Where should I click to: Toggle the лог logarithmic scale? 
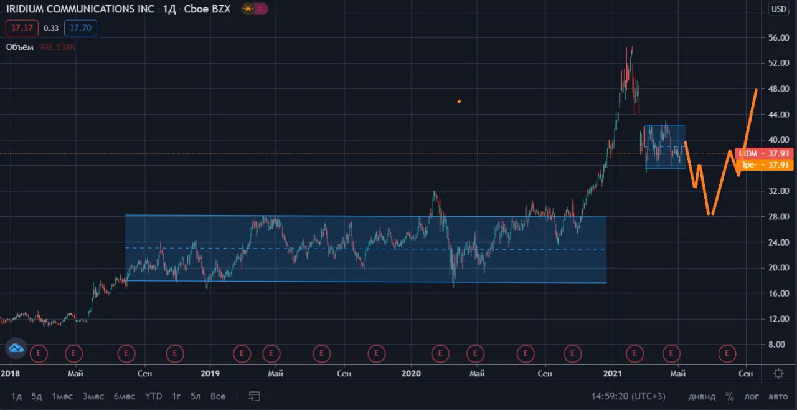[752, 396]
